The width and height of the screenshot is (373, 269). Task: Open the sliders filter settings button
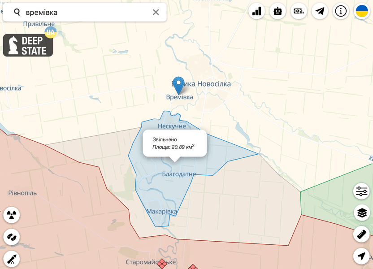361,191
